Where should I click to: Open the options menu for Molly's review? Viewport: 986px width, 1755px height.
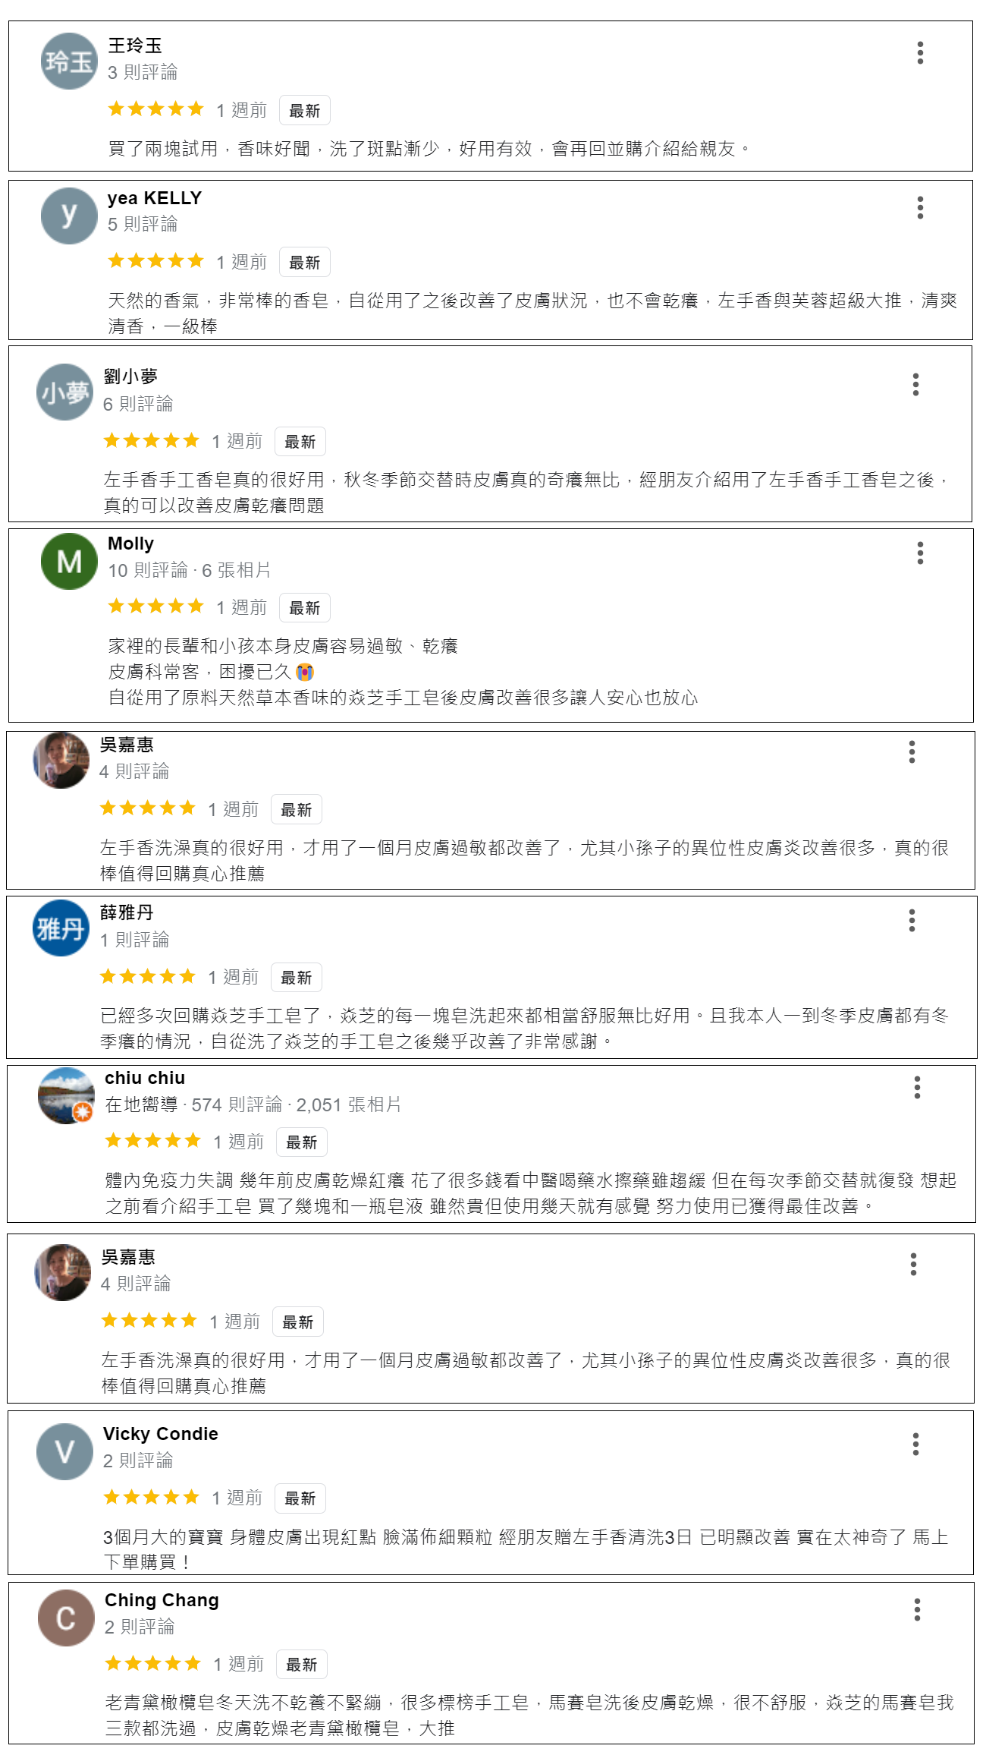coord(920,553)
